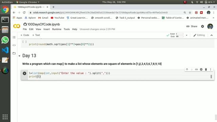
Task: Open the View menu
Action: pos(38,29)
